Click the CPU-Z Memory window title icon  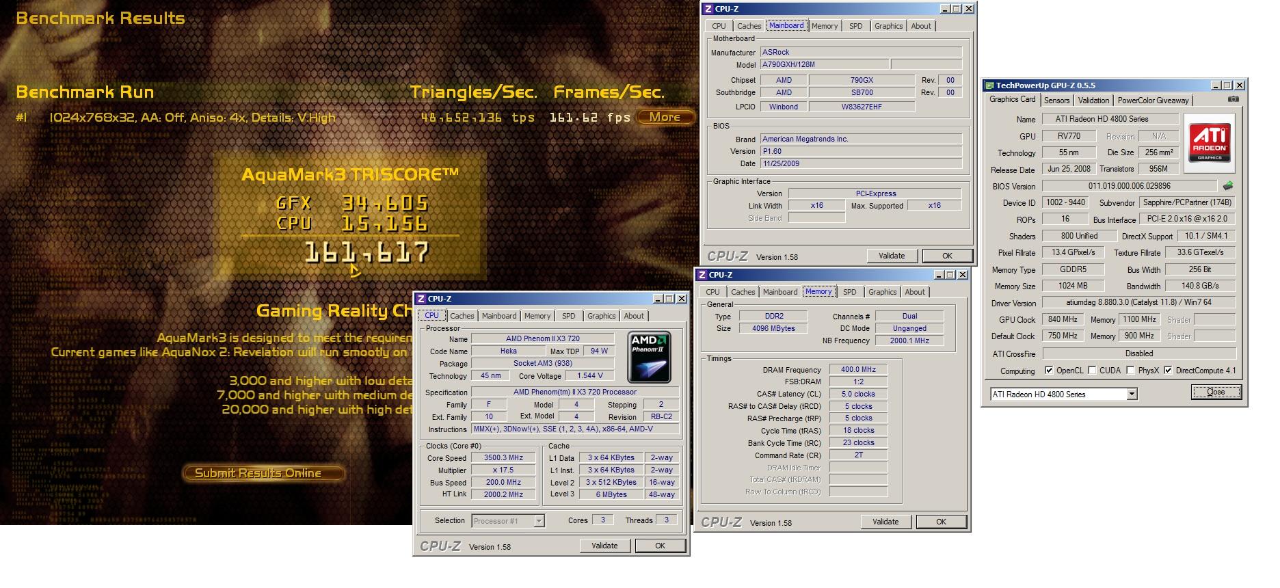pyautogui.click(x=702, y=275)
